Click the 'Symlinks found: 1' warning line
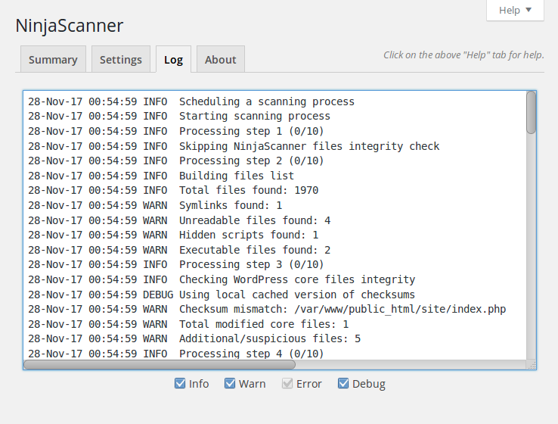558x424 pixels. tap(231, 205)
